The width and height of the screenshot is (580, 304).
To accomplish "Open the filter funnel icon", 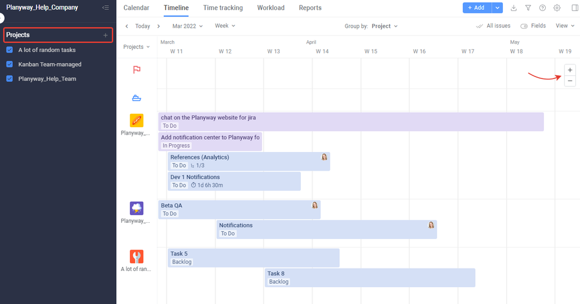I will tap(528, 8).
